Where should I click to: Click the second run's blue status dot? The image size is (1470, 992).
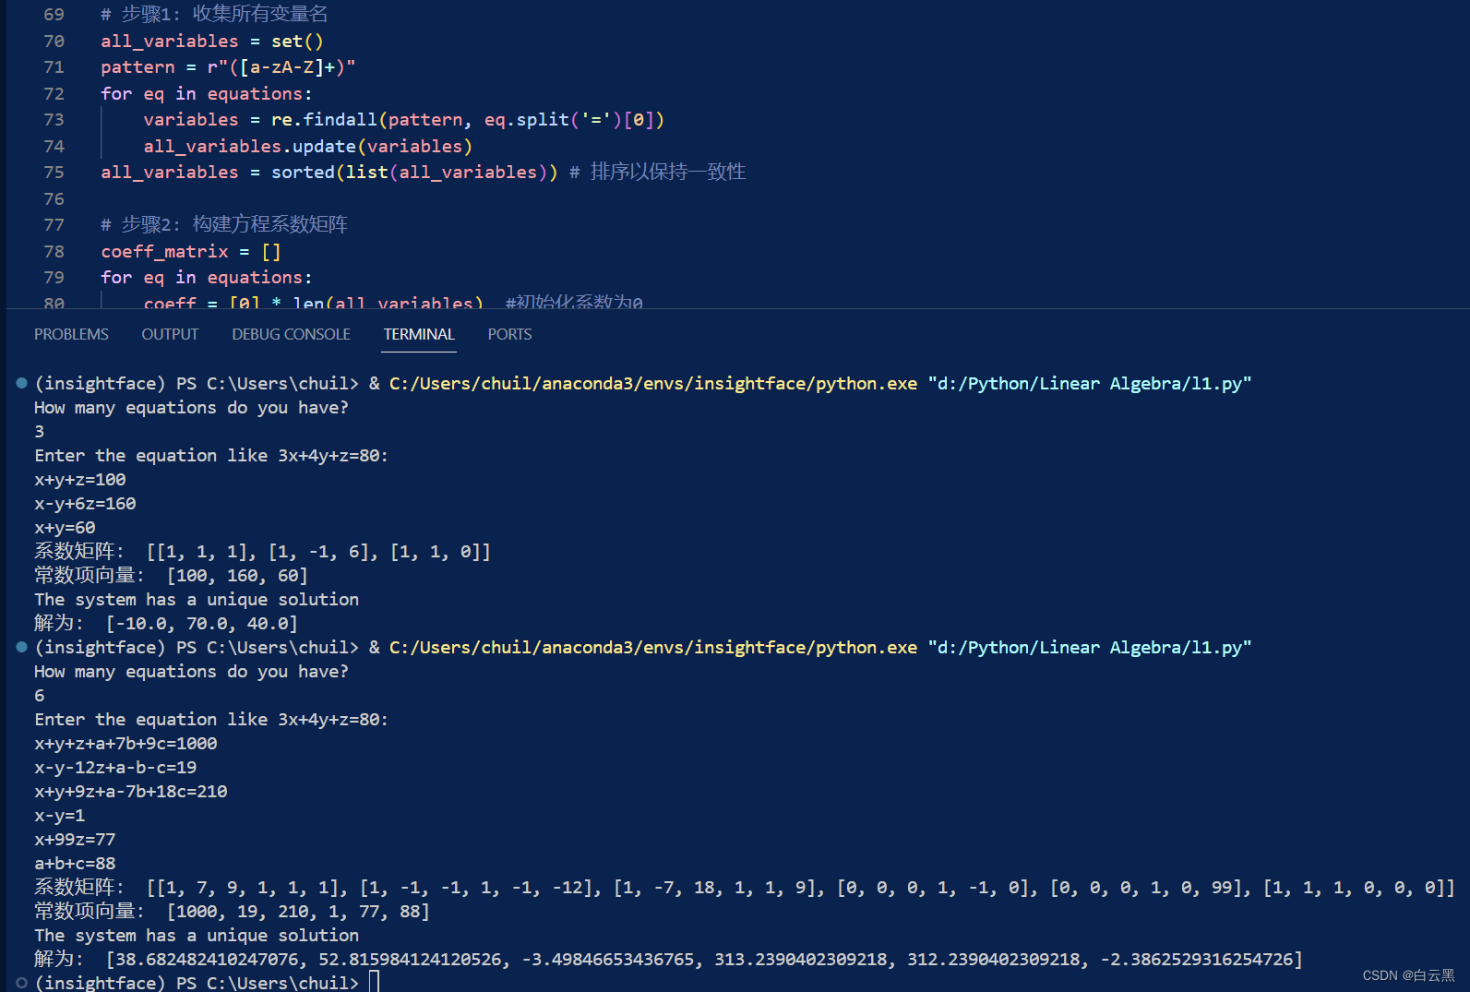click(x=21, y=647)
